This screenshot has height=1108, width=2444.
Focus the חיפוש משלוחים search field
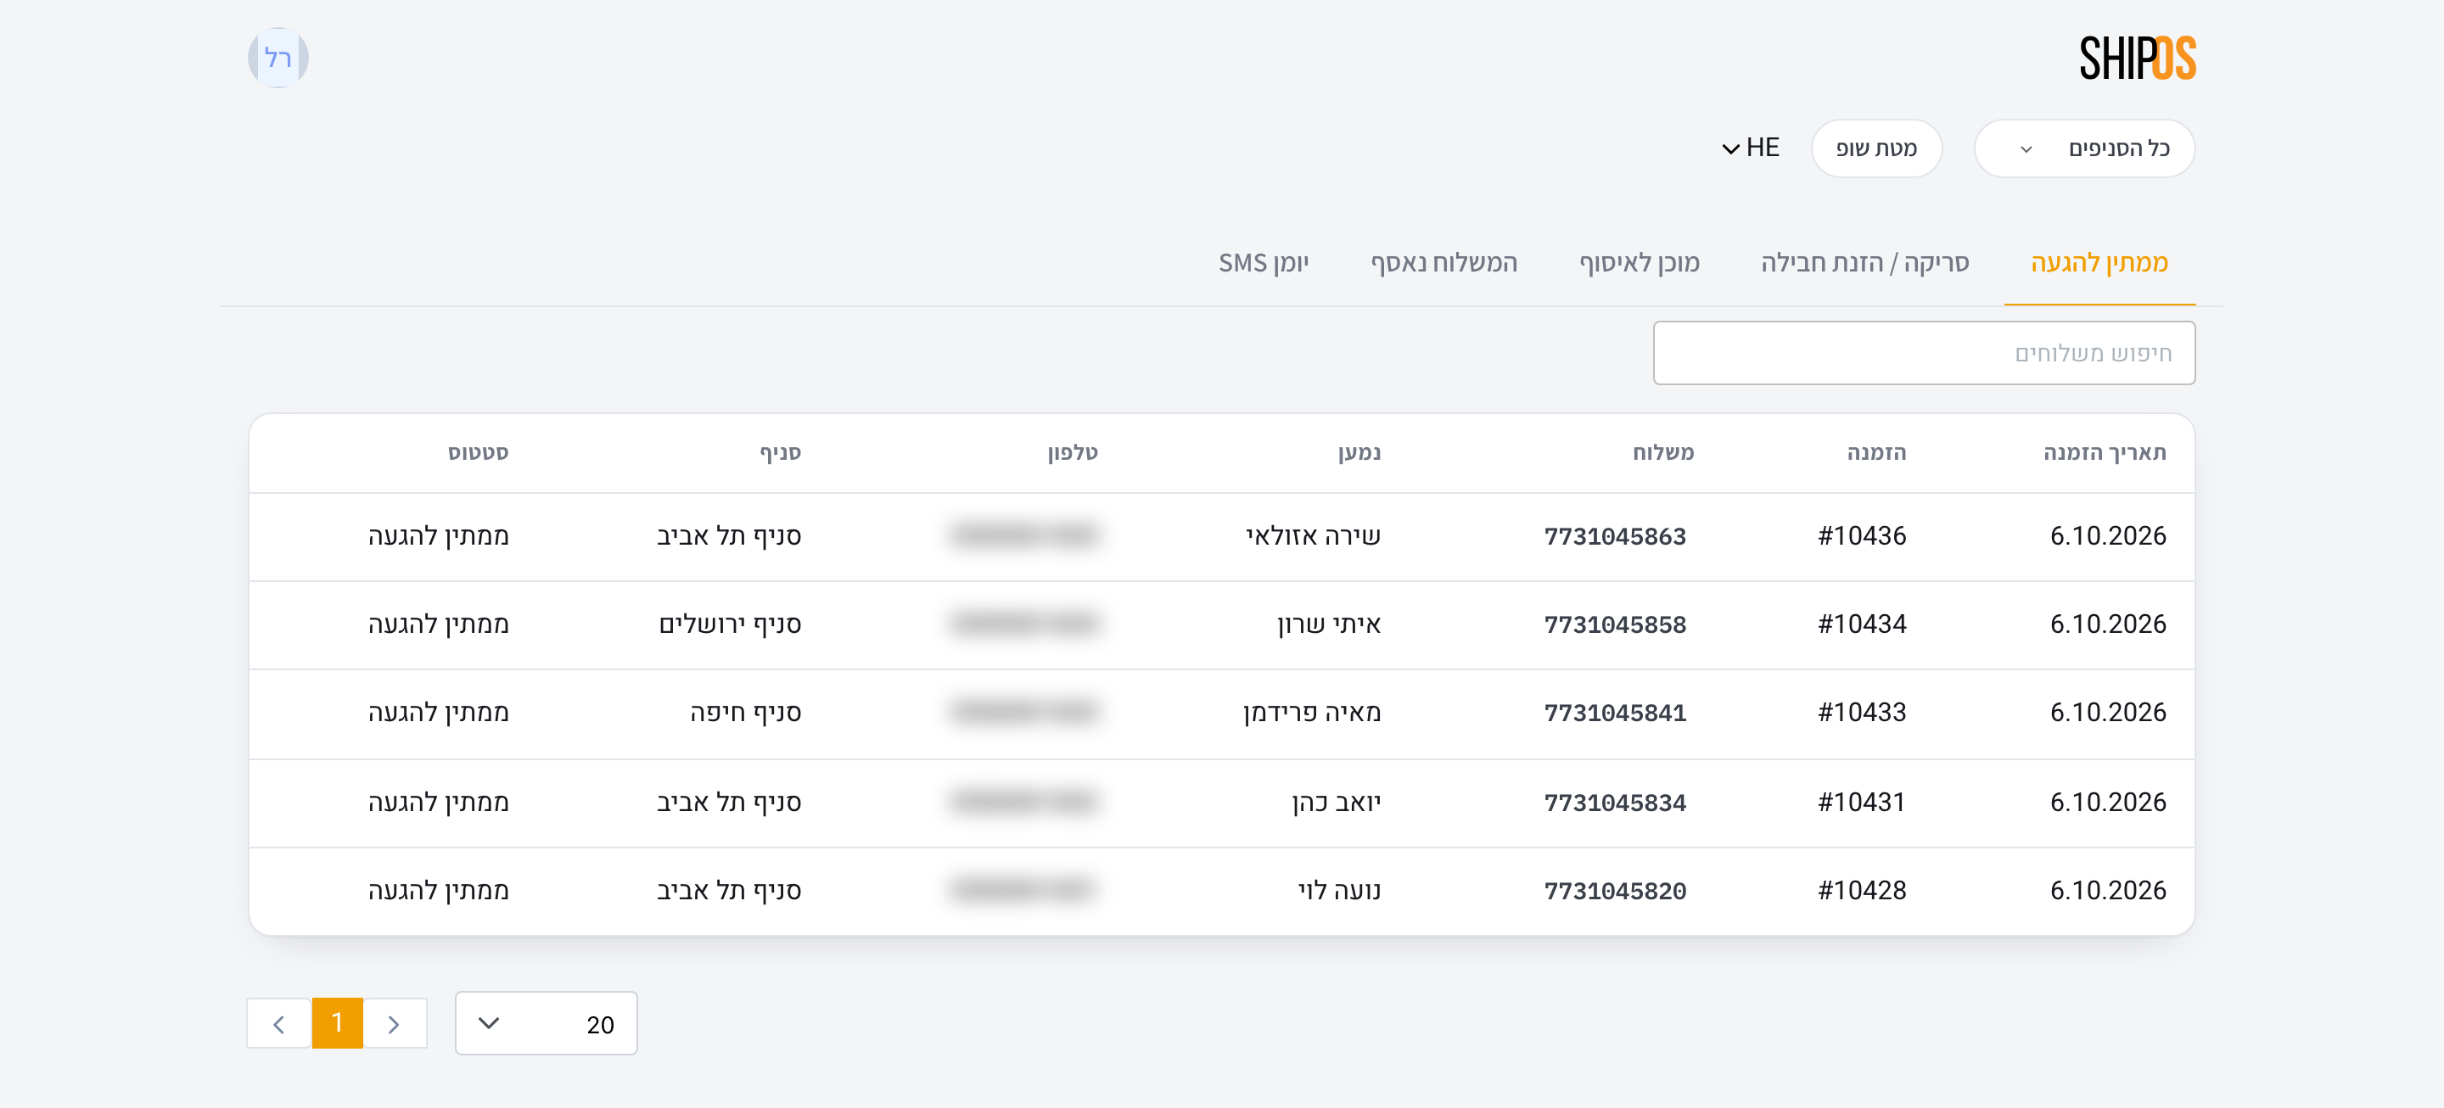1923,353
